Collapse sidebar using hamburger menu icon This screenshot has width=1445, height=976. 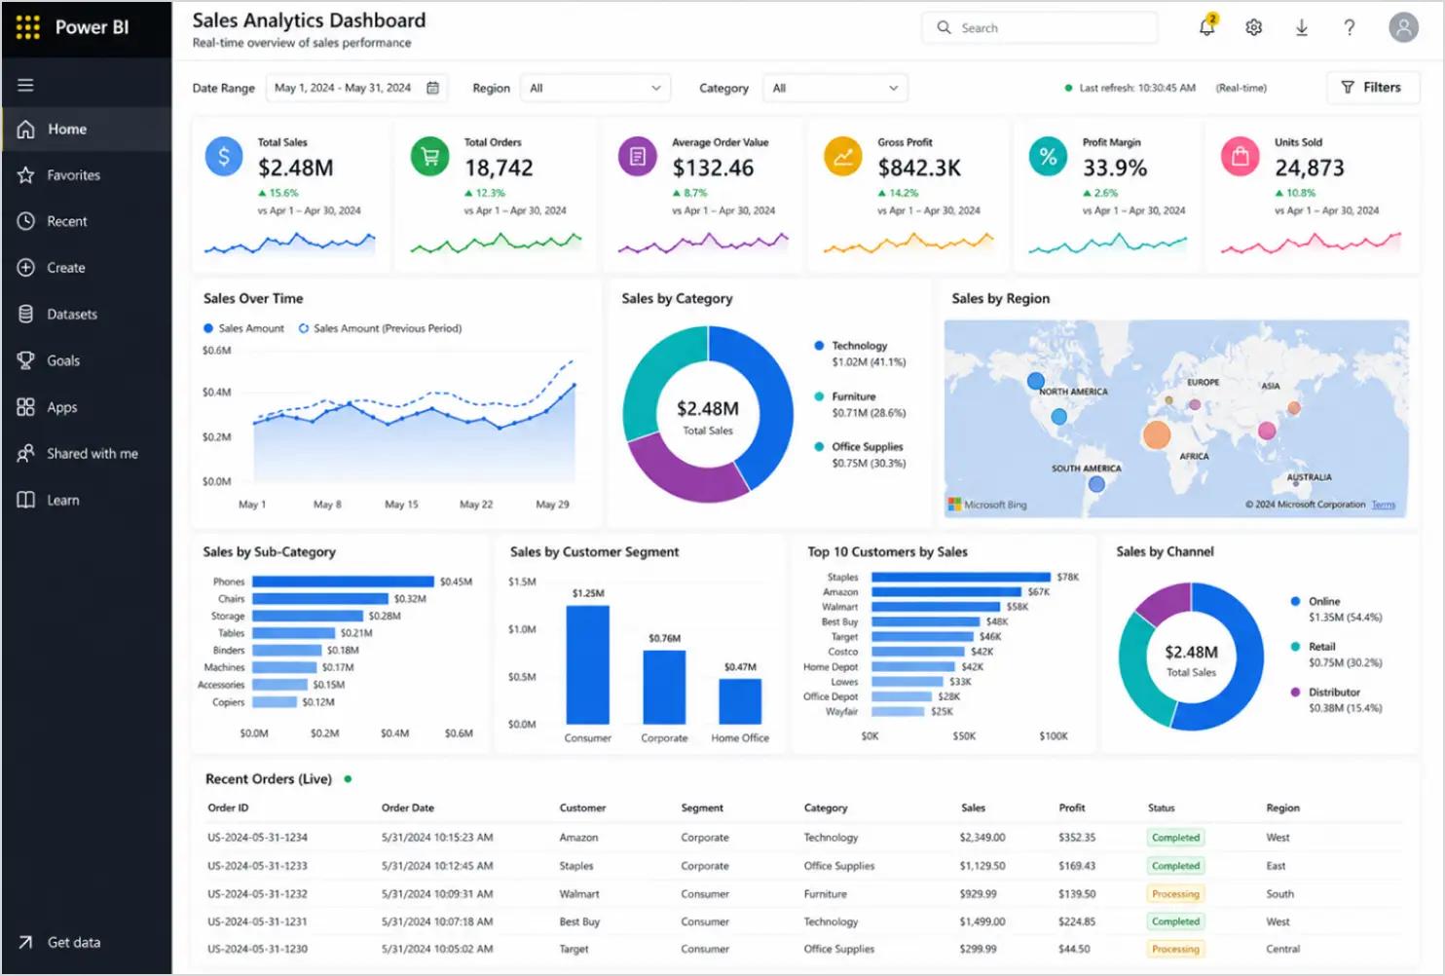click(x=26, y=85)
